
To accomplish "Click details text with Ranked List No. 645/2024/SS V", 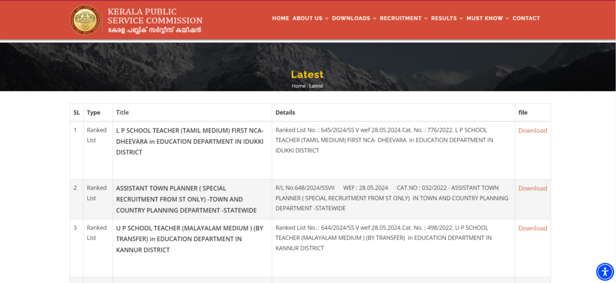I will [384, 140].
